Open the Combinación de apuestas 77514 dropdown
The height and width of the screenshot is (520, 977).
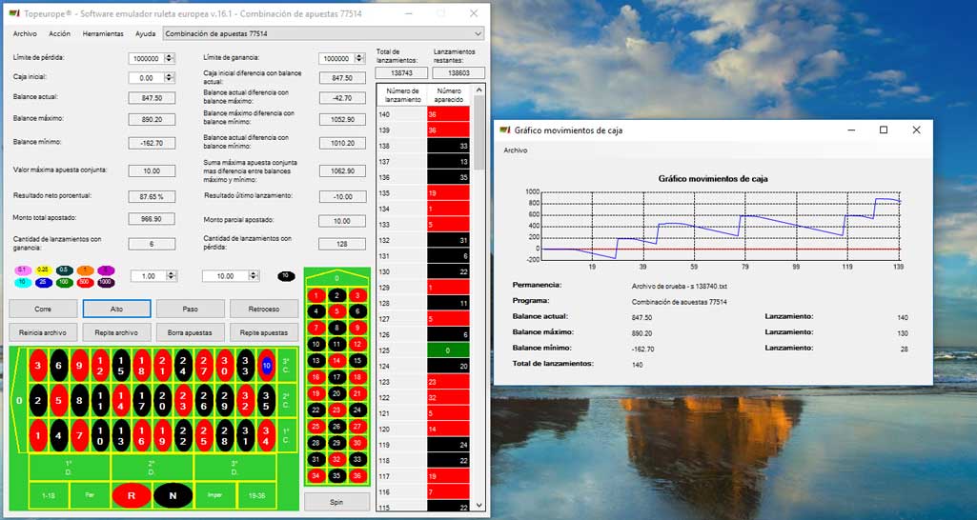323,33
